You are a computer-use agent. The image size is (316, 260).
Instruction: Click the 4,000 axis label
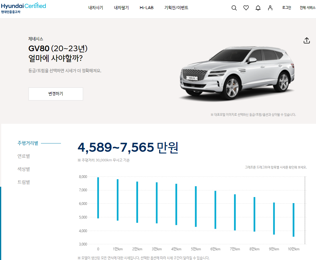pos(83,231)
